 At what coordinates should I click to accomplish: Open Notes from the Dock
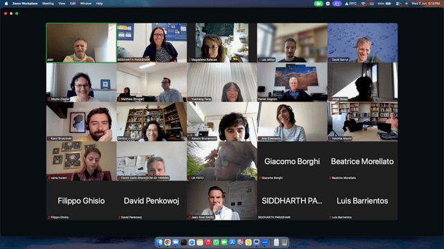point(200,242)
